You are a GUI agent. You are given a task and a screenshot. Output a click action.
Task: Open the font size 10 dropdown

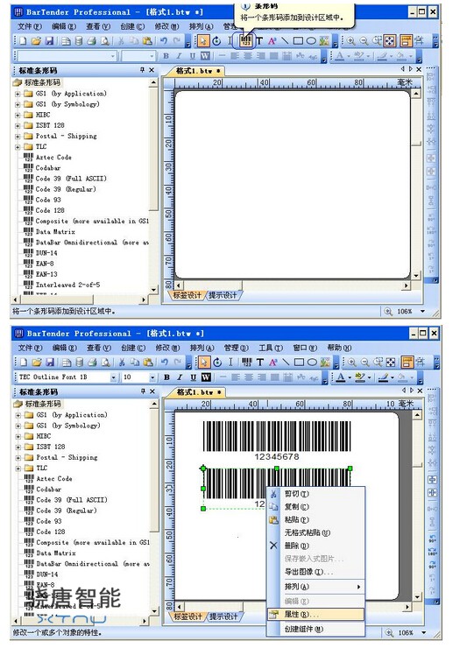click(x=152, y=377)
